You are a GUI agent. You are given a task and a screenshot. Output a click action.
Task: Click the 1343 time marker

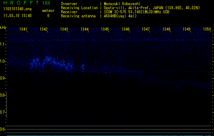(64, 29)
